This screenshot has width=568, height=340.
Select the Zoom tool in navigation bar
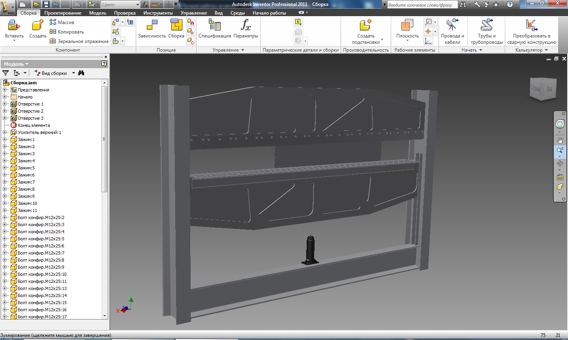560,150
